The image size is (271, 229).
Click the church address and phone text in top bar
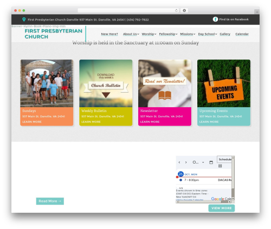tap(88, 19)
